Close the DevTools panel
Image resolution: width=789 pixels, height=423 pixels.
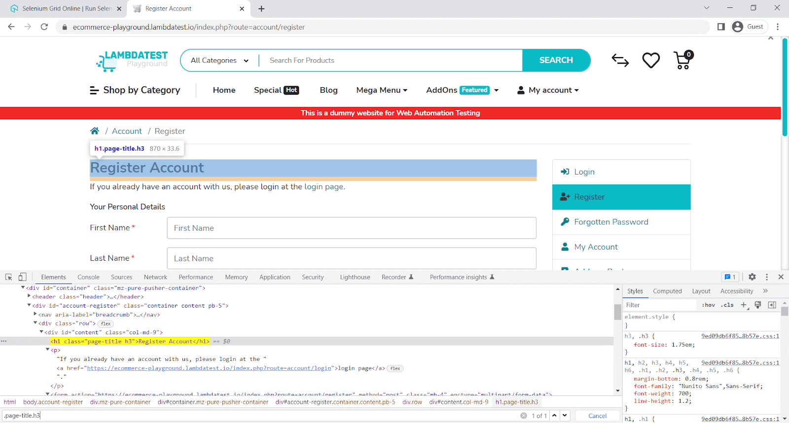781,277
